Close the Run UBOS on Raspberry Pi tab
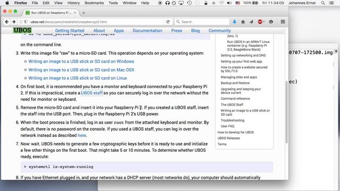 [75, 13]
